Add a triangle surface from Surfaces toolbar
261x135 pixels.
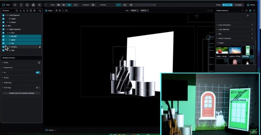pos(24,10)
